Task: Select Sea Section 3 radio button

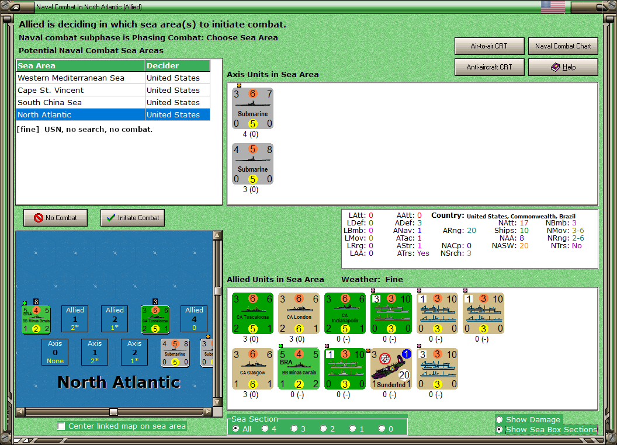Action: pyautogui.click(x=294, y=429)
